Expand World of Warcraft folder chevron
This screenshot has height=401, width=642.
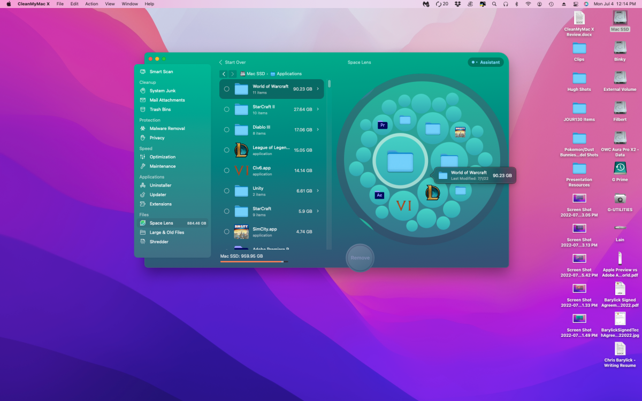pos(318,89)
